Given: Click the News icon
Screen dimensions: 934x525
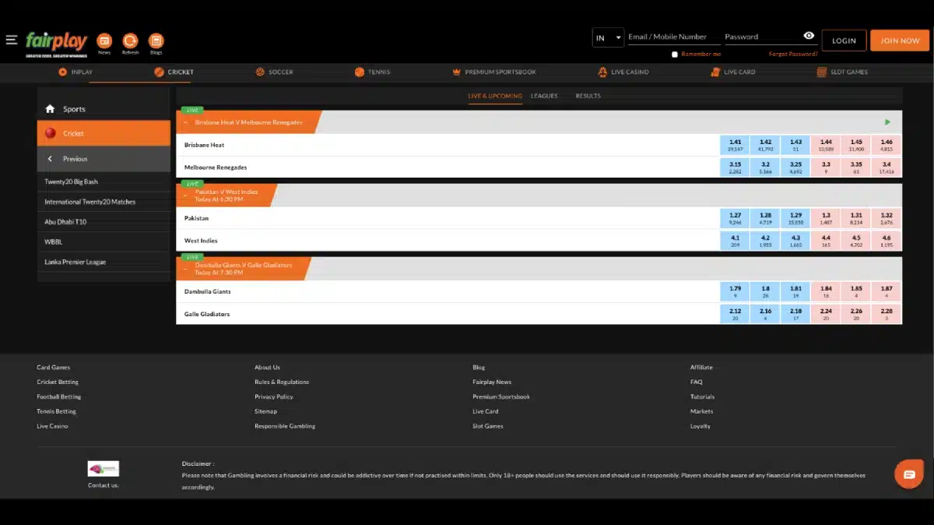Looking at the screenshot, I should click(104, 41).
